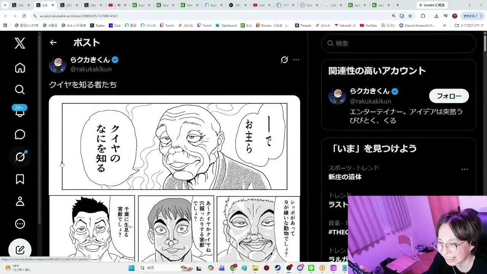
Task: Close the active X post tab
Action: [x=53, y=5]
